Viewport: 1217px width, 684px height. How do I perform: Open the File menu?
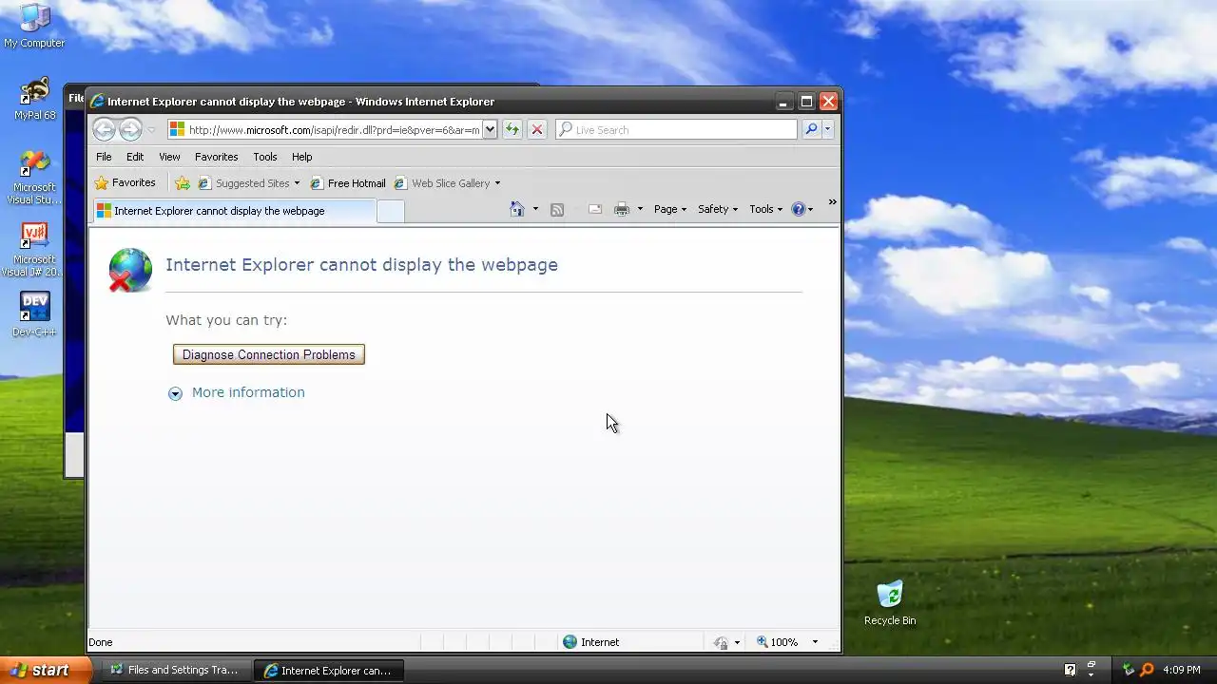point(104,157)
